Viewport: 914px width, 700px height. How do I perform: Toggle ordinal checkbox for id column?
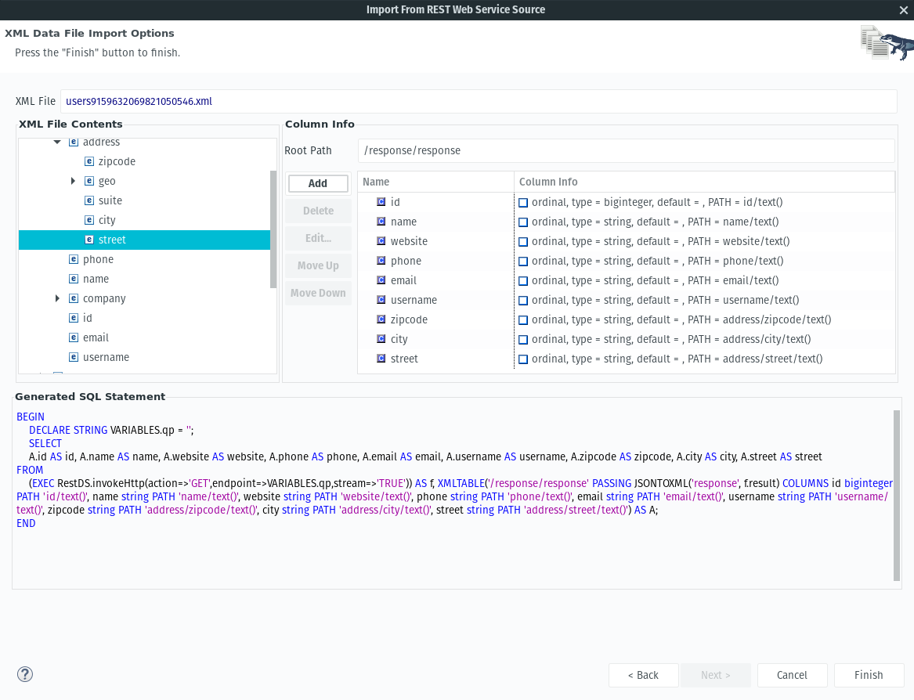523,202
